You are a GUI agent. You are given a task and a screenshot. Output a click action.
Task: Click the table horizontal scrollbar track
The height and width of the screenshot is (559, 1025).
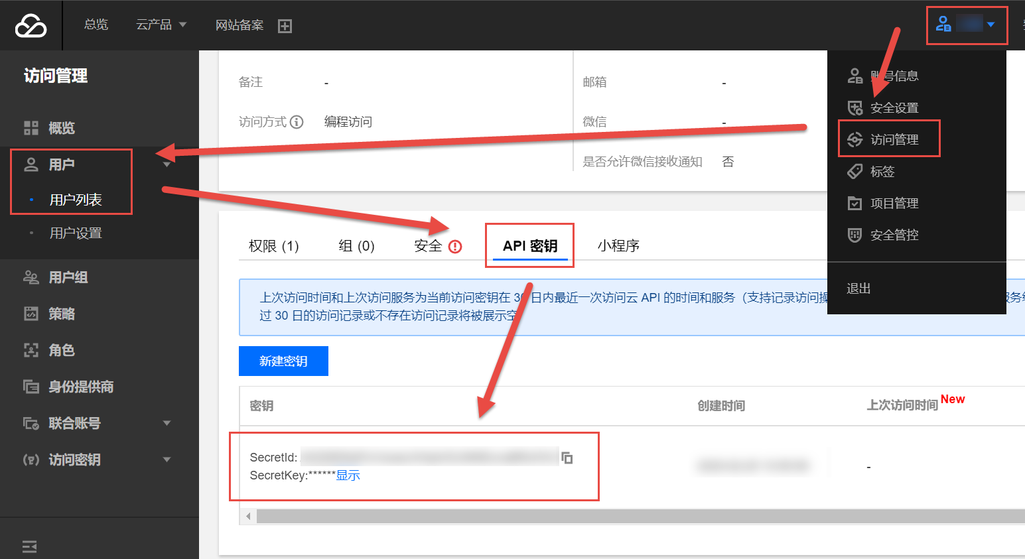click(640, 517)
